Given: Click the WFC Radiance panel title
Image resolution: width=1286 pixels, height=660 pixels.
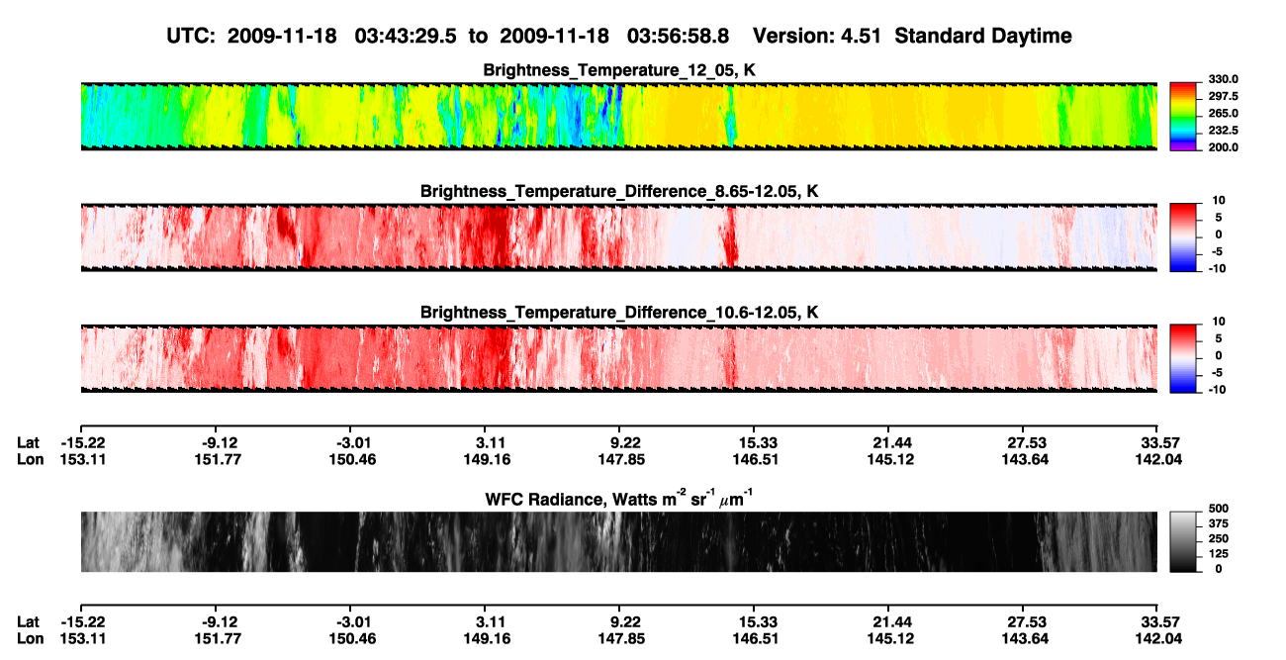Looking at the screenshot, I should pos(619,499).
